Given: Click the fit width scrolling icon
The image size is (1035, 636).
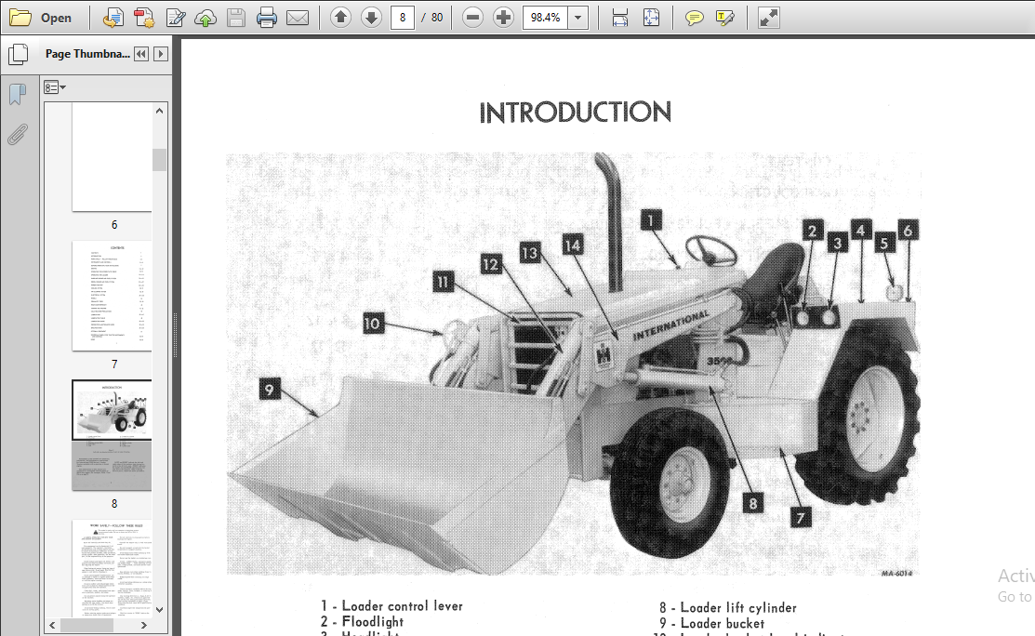Looking at the screenshot, I should (x=620, y=18).
